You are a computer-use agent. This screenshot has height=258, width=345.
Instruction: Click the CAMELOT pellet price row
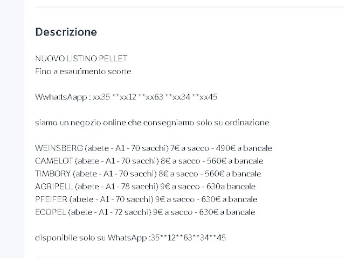coord(149,161)
